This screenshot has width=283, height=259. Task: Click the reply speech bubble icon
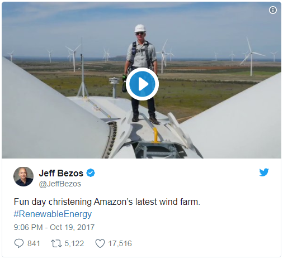(19, 243)
